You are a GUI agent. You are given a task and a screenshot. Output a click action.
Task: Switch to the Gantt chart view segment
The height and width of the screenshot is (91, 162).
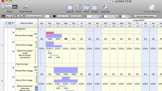tap(5, 7)
